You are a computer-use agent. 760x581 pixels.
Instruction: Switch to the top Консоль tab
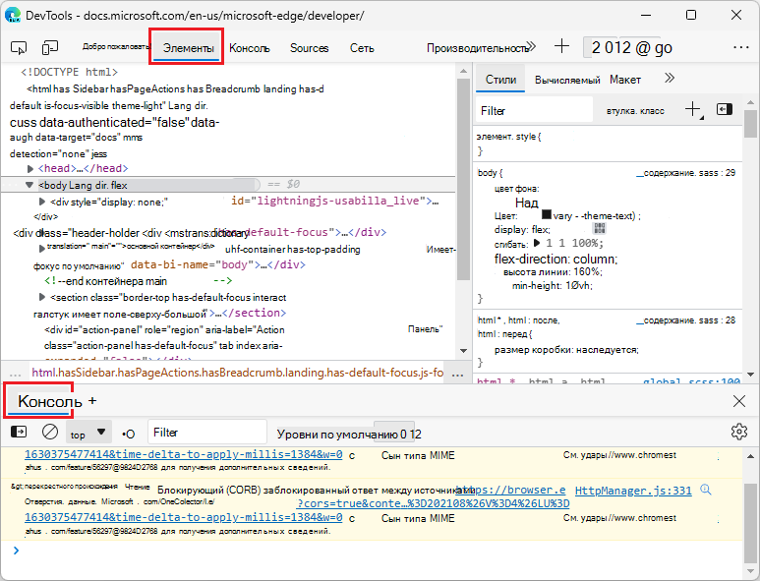click(249, 48)
